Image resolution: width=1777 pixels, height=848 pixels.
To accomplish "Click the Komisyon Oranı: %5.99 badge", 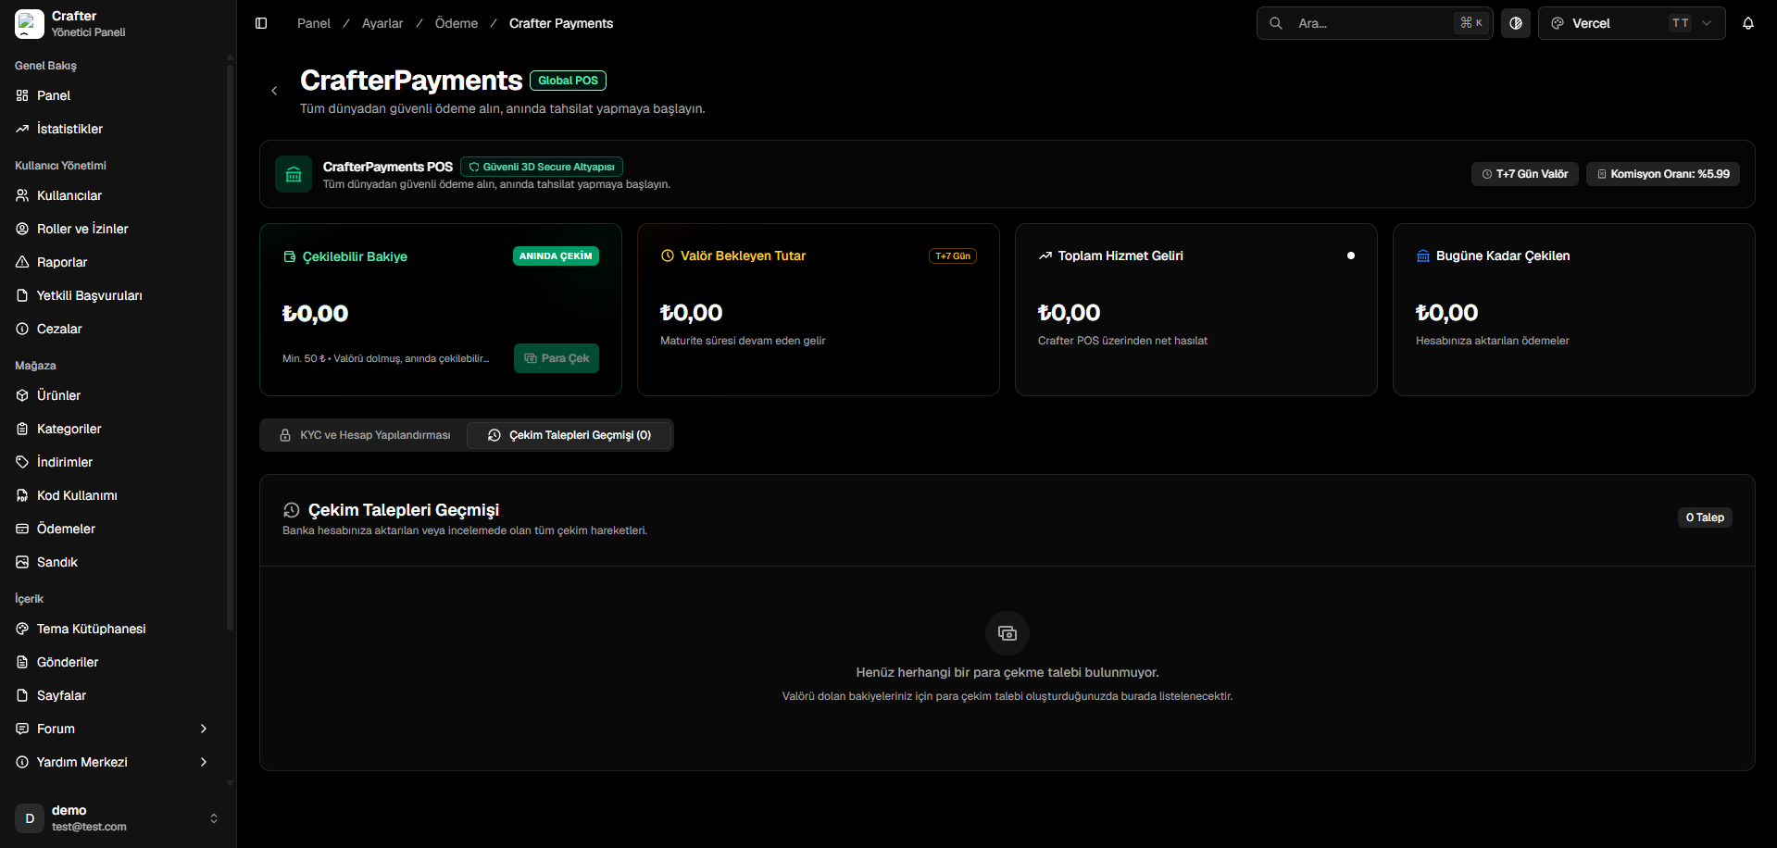I will (x=1663, y=174).
